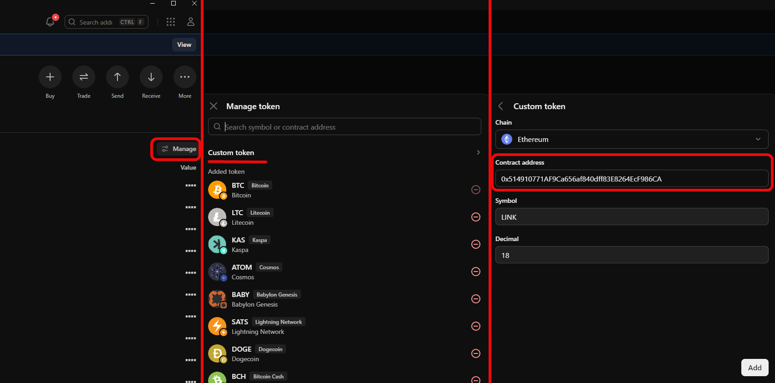Viewport: 775px width, 383px height.
Task: Click the 'Added token' heading
Action: [226, 171]
